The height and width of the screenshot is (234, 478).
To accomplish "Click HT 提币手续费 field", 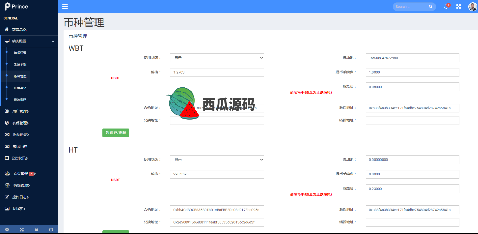I will 412,174.
